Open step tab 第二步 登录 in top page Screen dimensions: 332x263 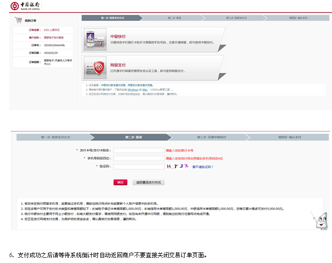click(174, 18)
